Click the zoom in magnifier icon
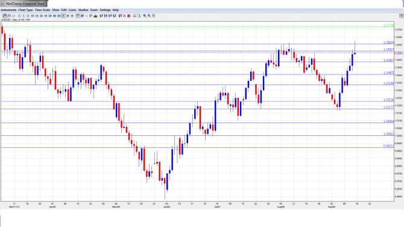This screenshot has height=227, width=404. click(x=145, y=16)
